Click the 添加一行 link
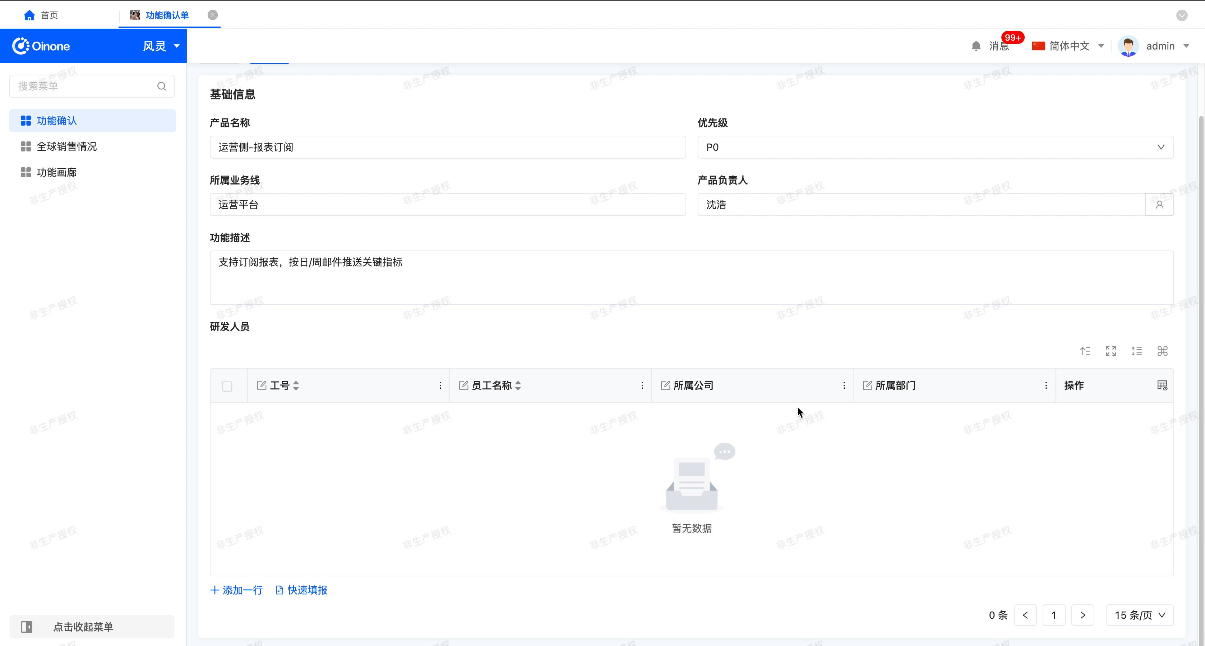 pos(236,590)
